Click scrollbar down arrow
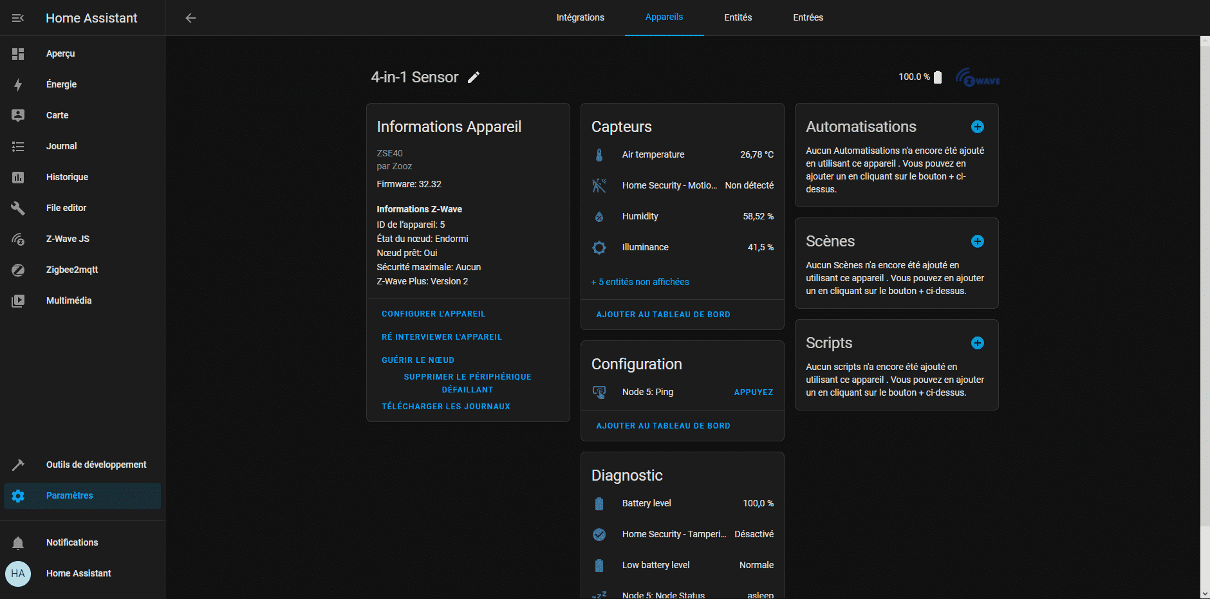 [x=1205, y=594]
